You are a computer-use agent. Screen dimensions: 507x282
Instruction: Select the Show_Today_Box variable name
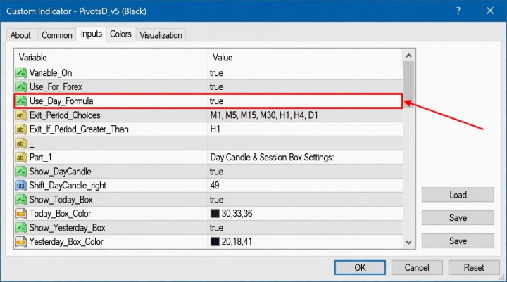point(61,200)
